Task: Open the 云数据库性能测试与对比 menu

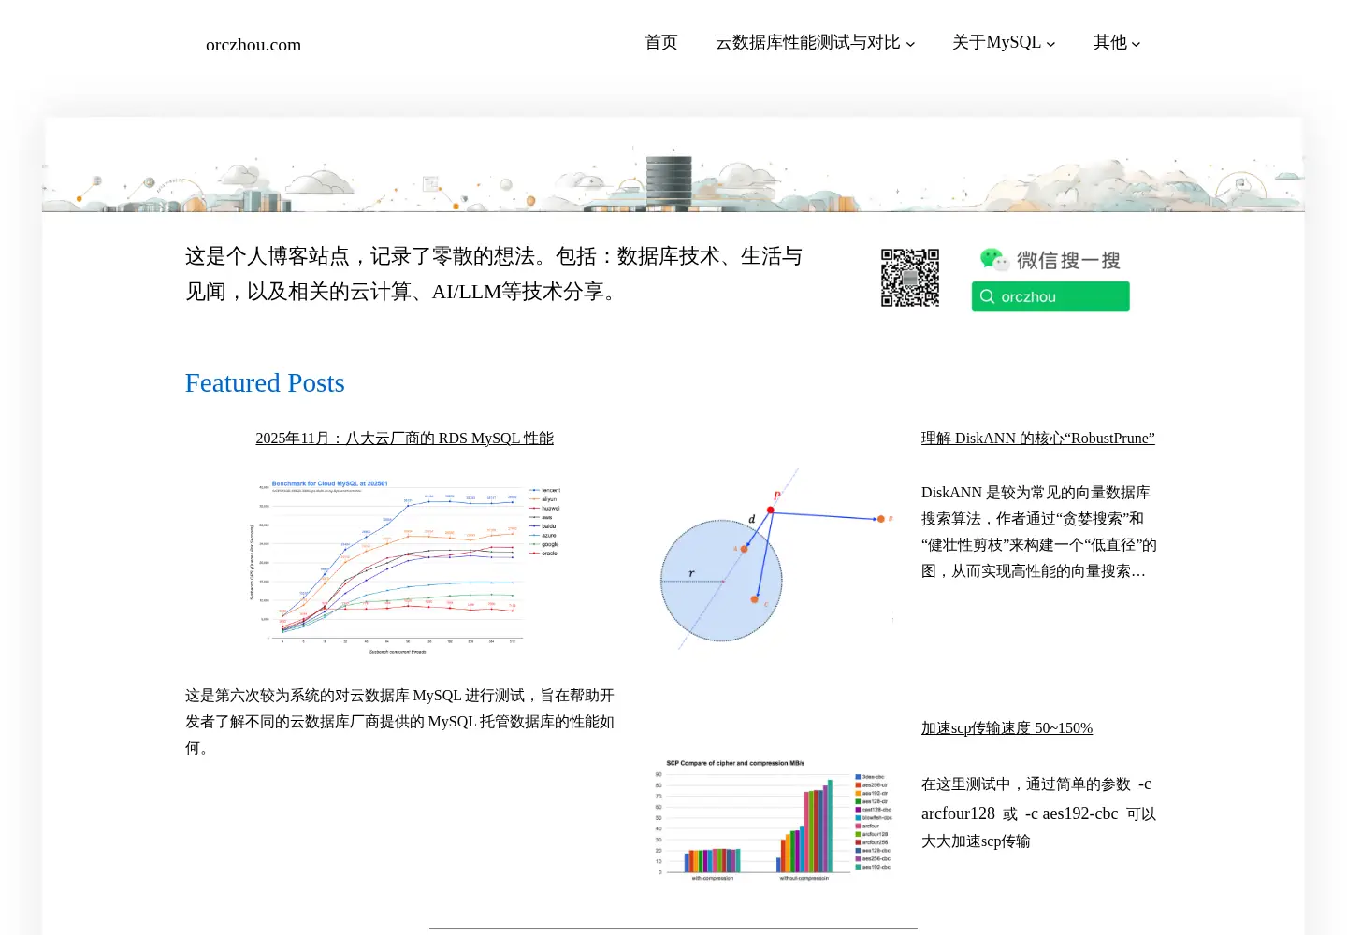Action: pyautogui.click(x=808, y=42)
